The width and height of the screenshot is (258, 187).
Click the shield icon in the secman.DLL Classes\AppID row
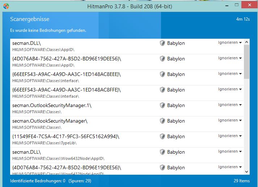(162, 43)
